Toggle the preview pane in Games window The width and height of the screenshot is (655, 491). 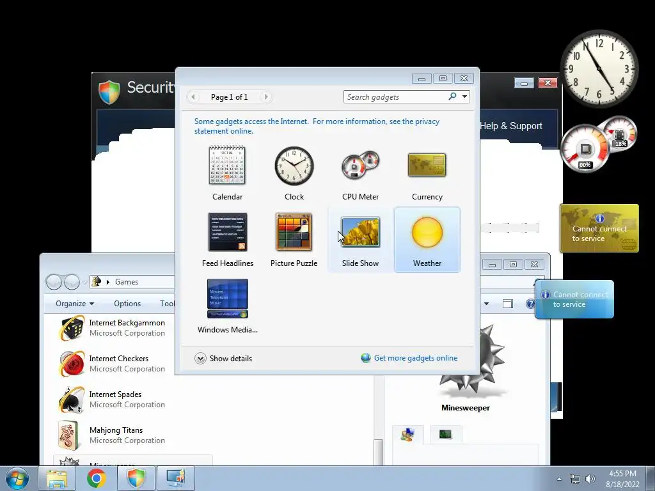[x=507, y=304]
